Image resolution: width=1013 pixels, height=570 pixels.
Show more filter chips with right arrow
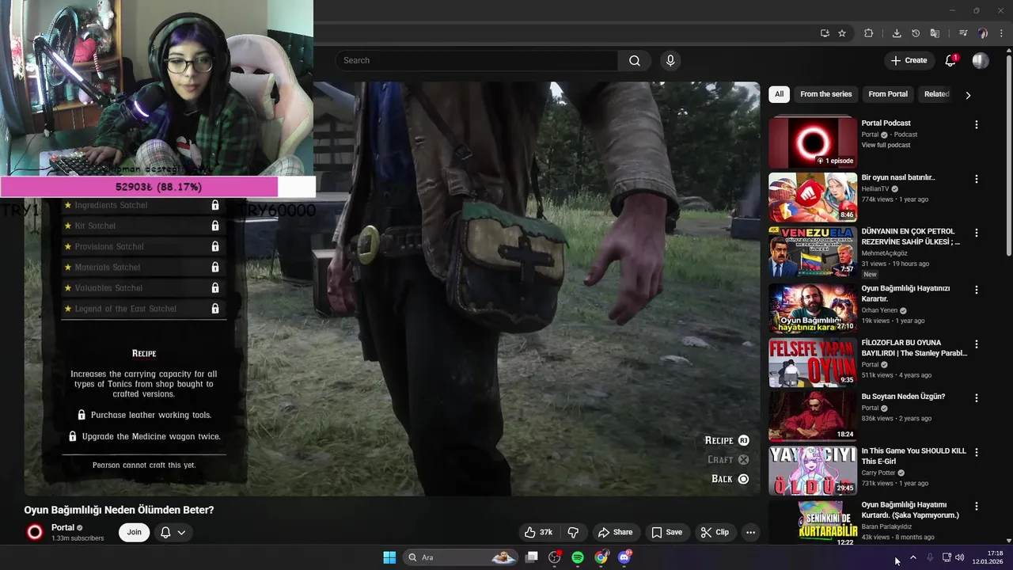[968, 95]
